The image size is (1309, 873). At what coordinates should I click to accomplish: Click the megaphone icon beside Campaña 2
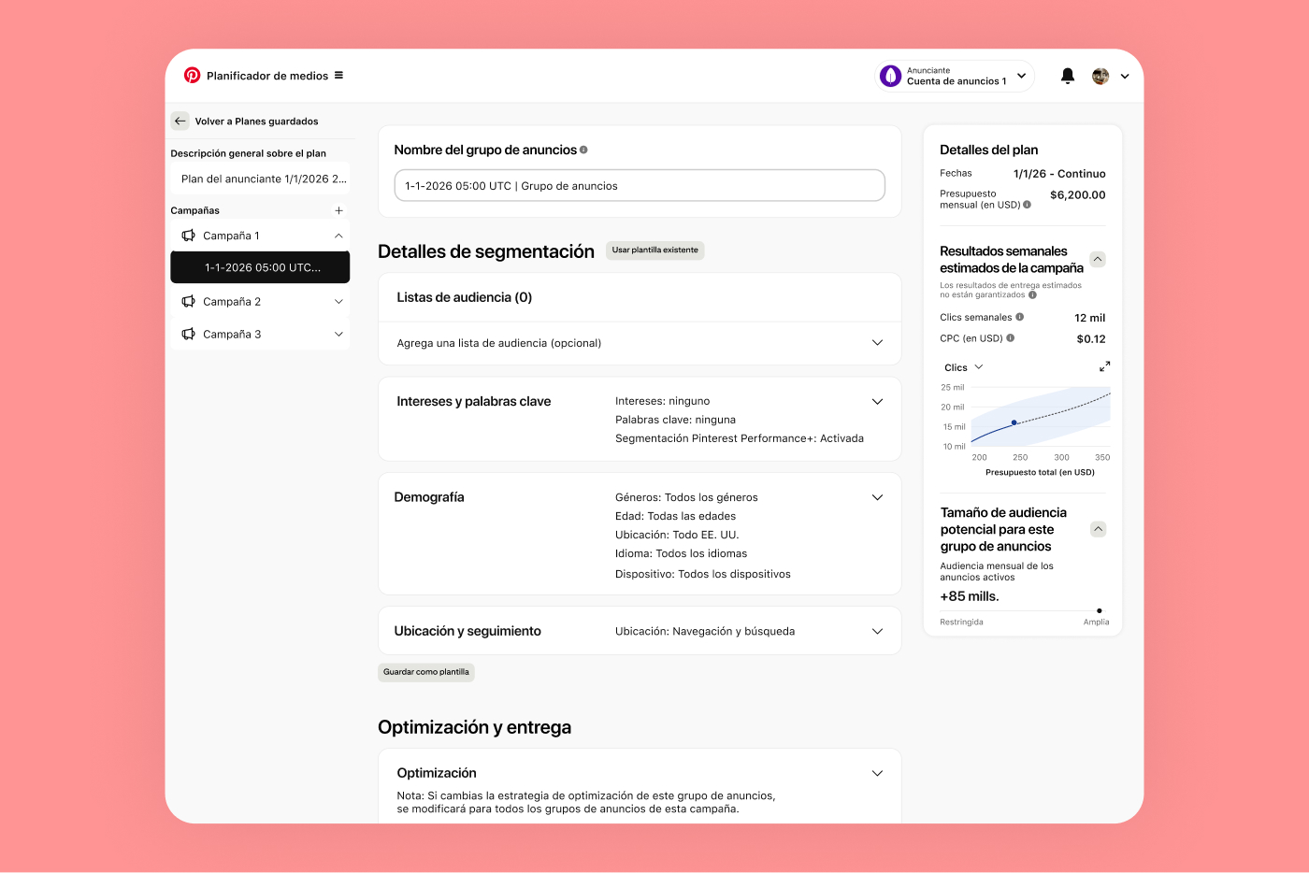coord(190,301)
